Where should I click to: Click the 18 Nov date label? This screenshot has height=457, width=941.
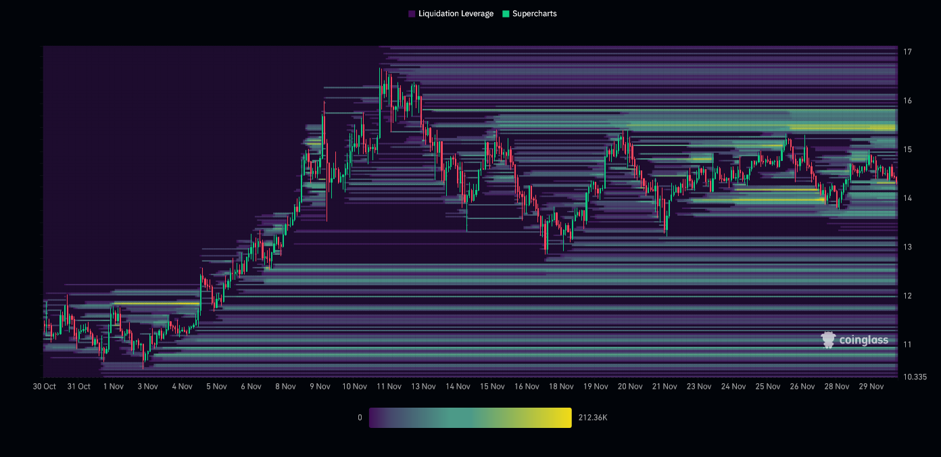coord(561,387)
